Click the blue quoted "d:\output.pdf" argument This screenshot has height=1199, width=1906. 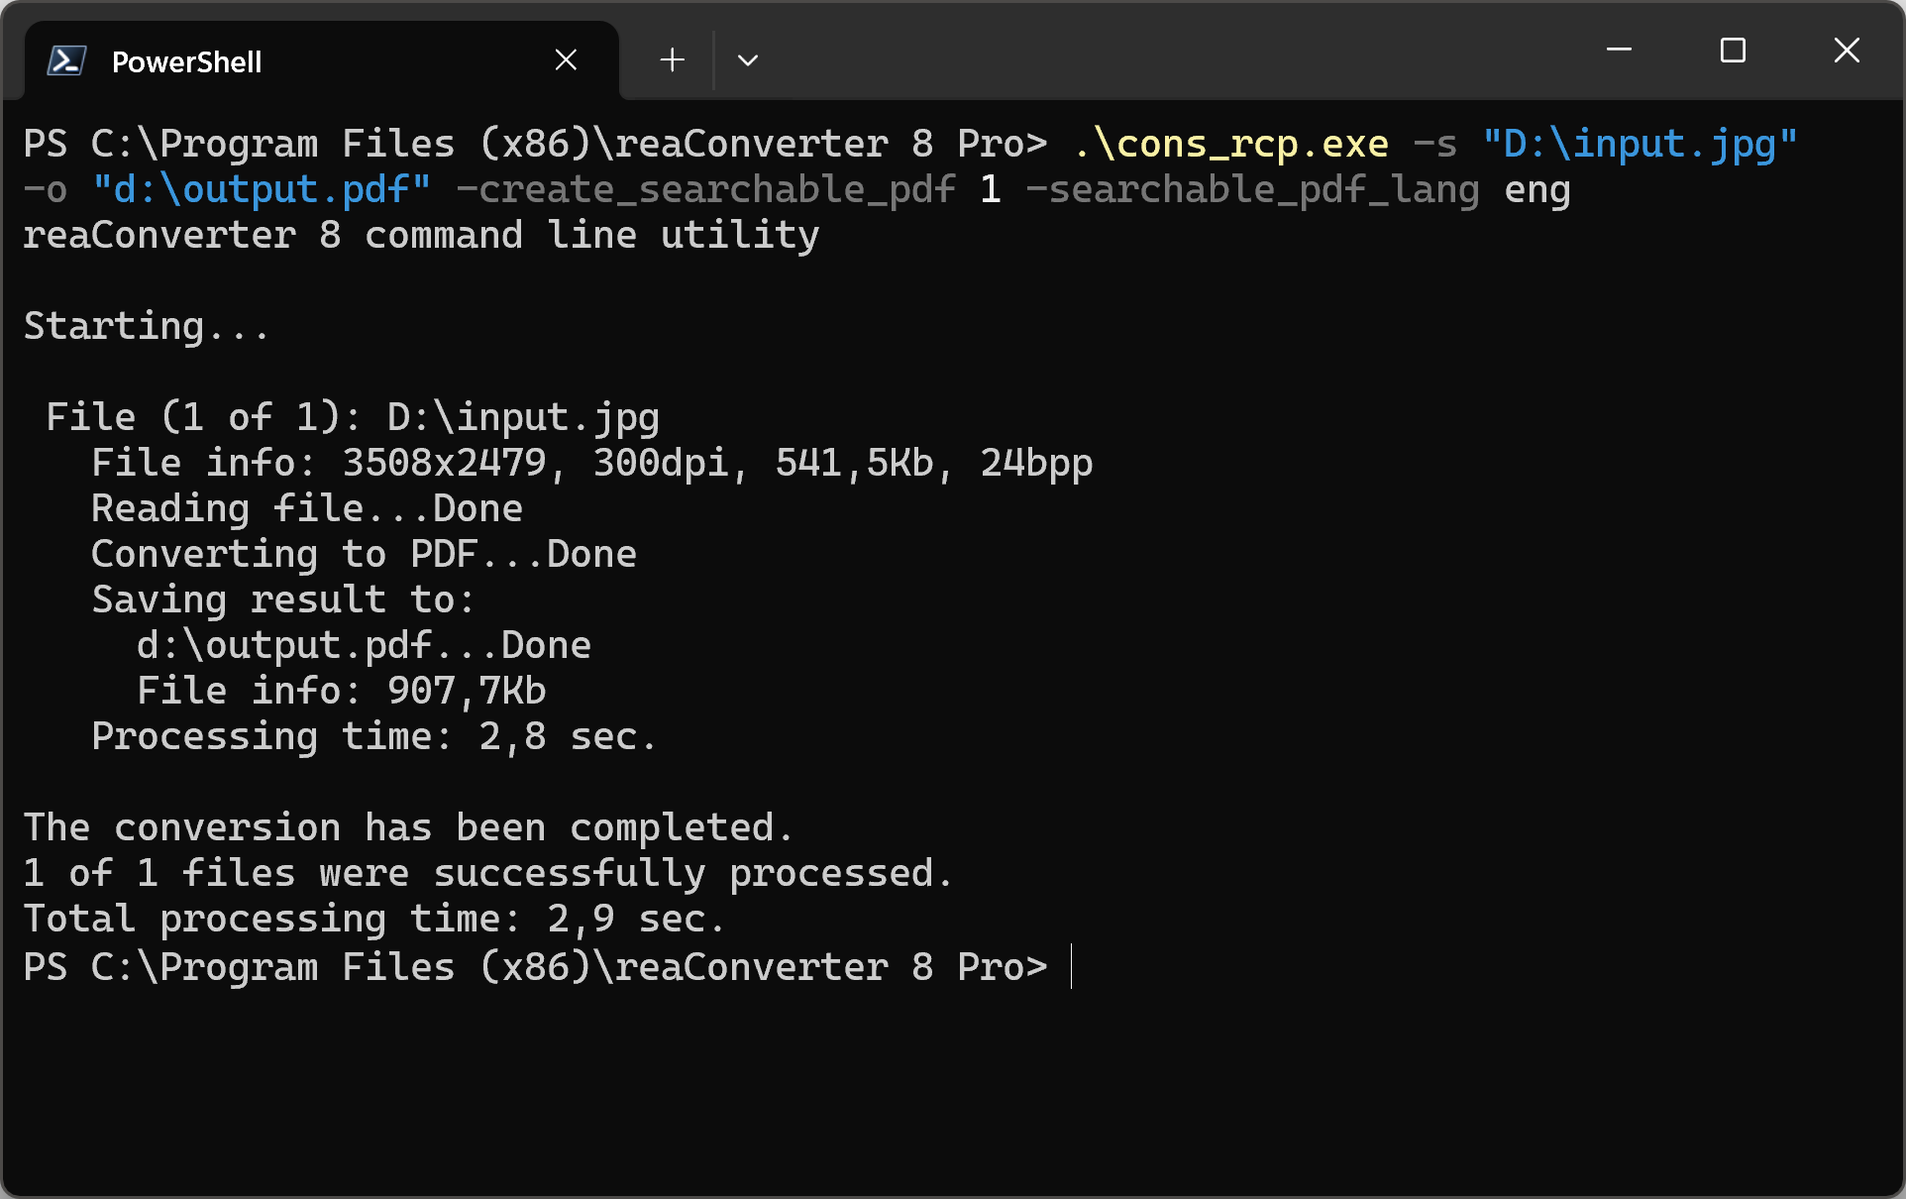[x=262, y=190]
